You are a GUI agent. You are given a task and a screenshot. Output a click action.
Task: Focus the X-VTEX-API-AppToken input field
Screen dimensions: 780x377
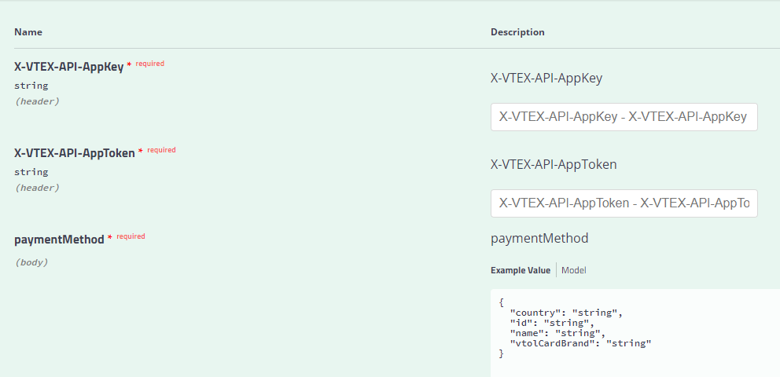(624, 203)
